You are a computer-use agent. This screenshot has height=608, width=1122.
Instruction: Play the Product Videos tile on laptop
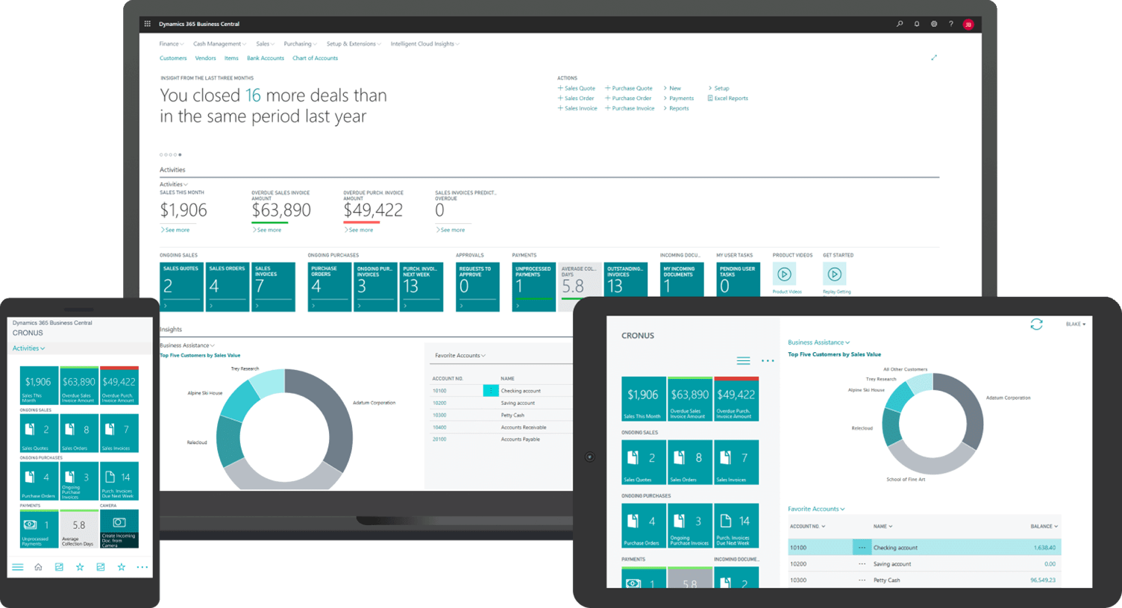784,275
